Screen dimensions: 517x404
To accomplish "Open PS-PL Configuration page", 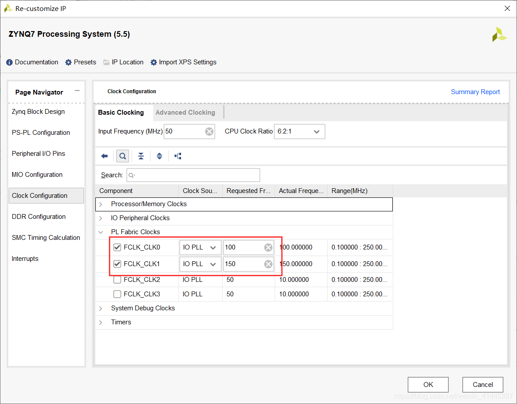I will pyautogui.click(x=41, y=133).
